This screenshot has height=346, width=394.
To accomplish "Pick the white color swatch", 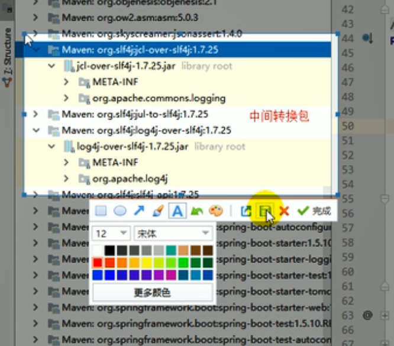I will 98,250.
